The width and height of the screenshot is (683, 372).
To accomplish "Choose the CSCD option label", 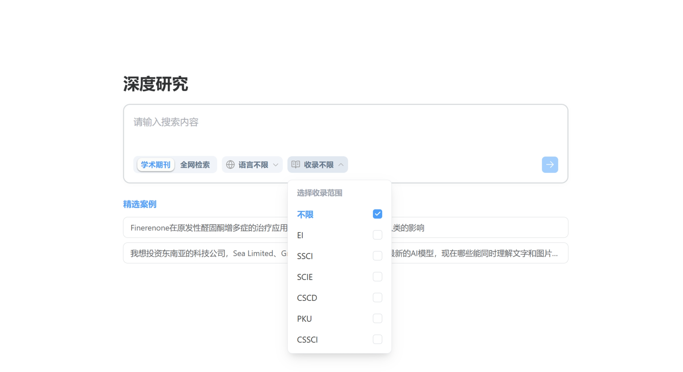I will 307,298.
